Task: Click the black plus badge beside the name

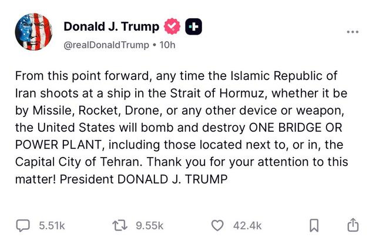Action: [193, 26]
